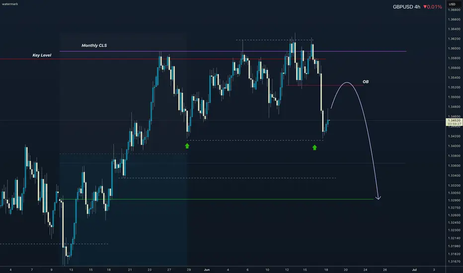Screen dimensions: 463x273
Task: Click the 1.33400 price axis label
Action: click(x=454, y=176)
